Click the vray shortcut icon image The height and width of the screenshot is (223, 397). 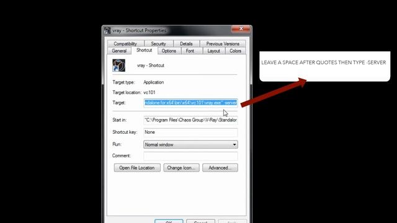[x=118, y=65]
